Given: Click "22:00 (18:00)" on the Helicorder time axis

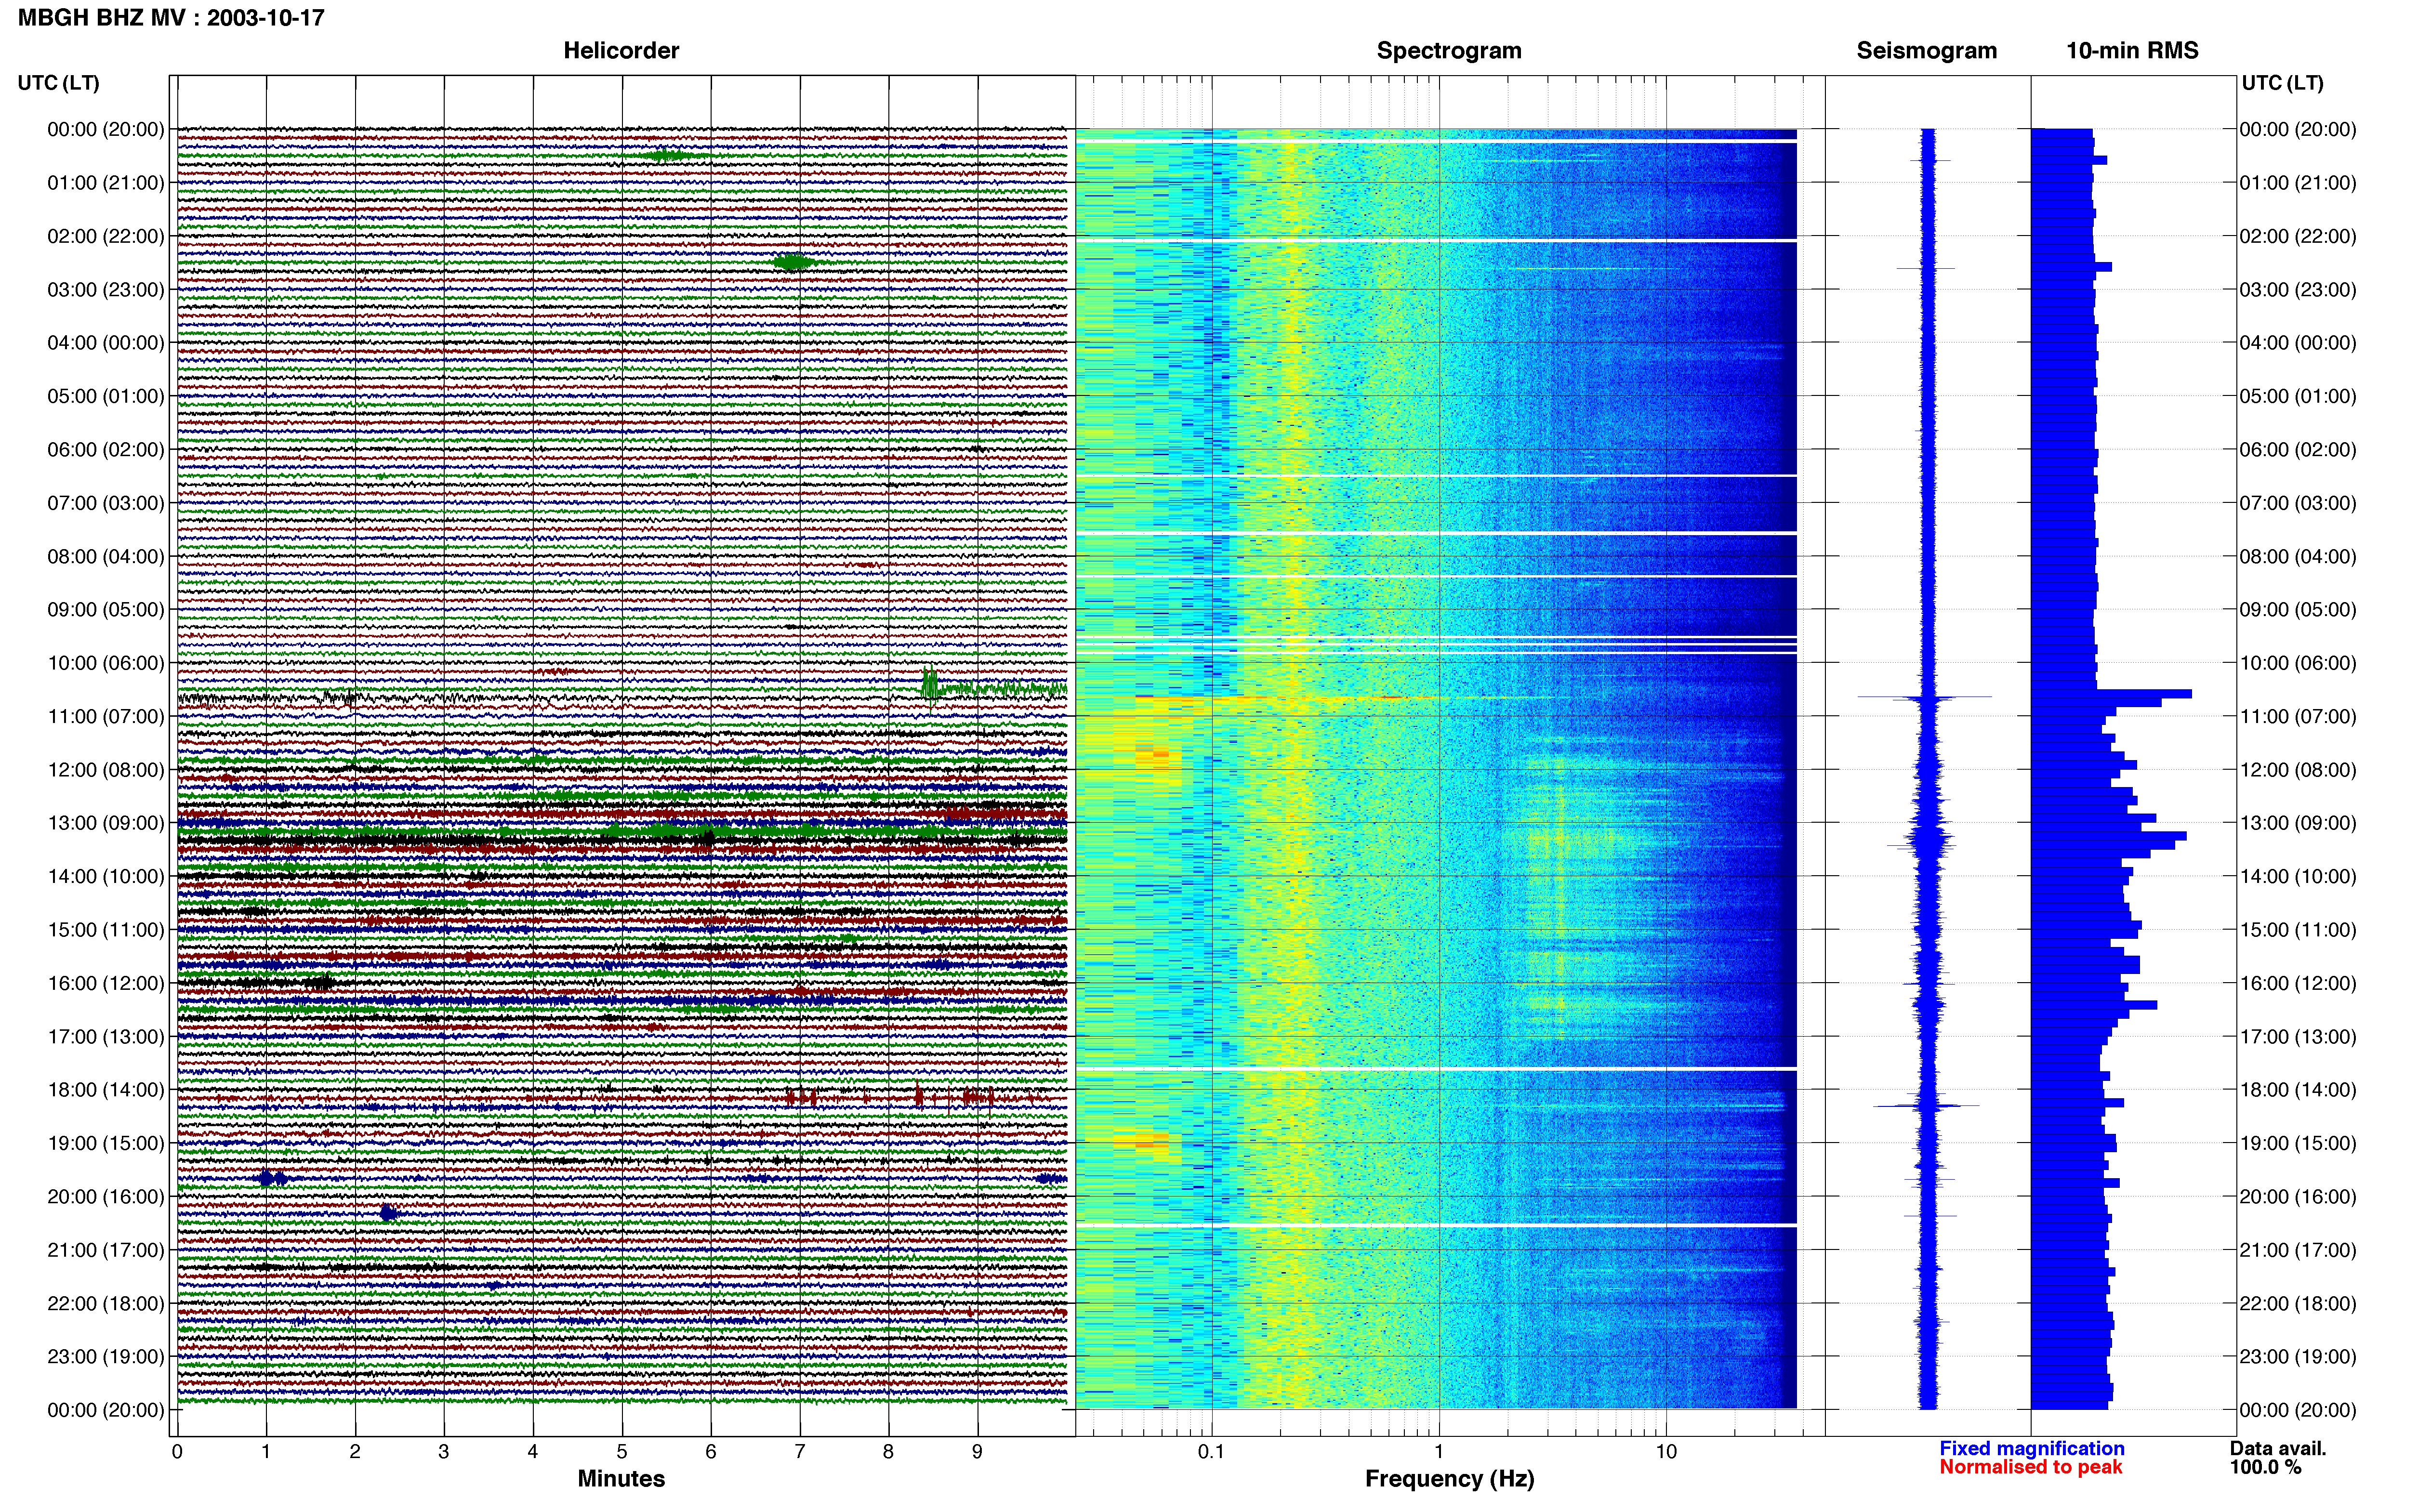Looking at the screenshot, I should 106,1303.
